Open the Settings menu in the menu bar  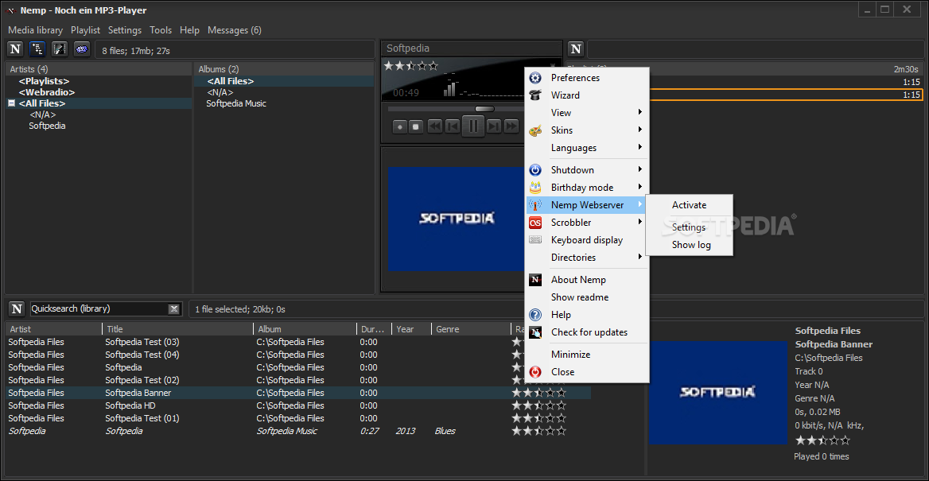pos(124,30)
